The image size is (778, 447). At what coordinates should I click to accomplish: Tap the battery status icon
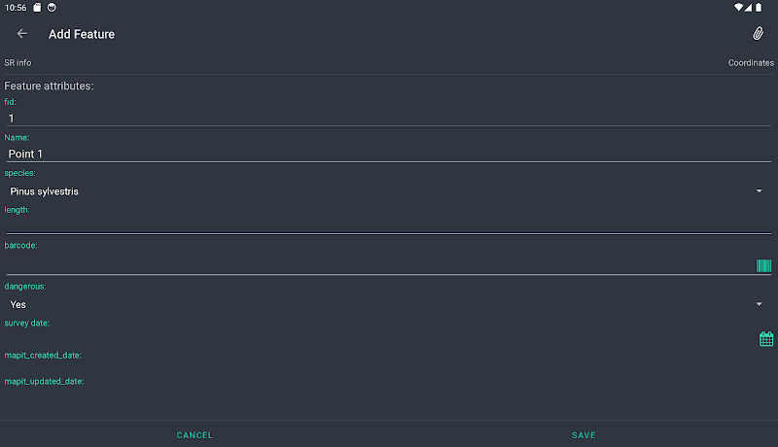(x=759, y=8)
